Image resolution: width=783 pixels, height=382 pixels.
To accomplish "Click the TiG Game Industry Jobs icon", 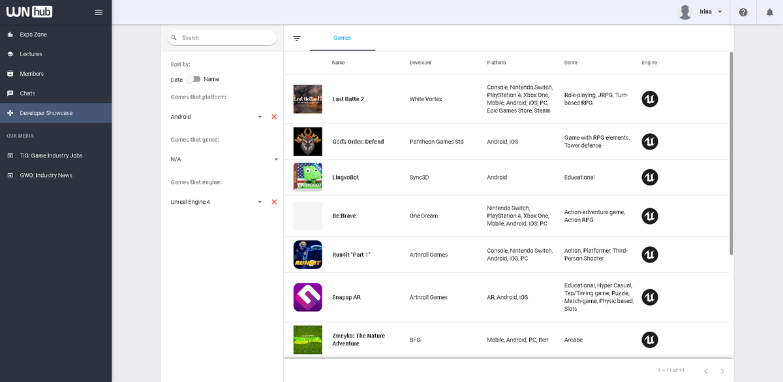I will 10,156.
